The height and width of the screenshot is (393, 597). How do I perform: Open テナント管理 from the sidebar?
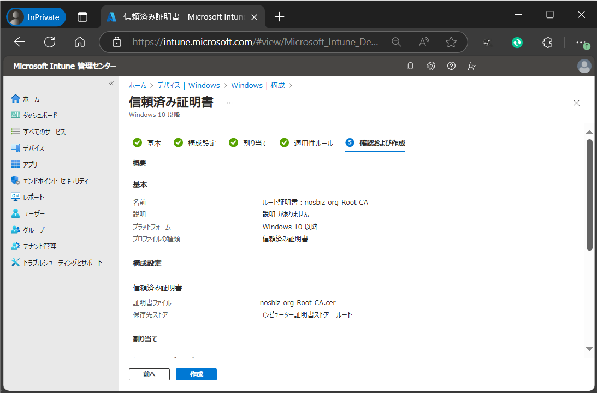pyautogui.click(x=39, y=246)
